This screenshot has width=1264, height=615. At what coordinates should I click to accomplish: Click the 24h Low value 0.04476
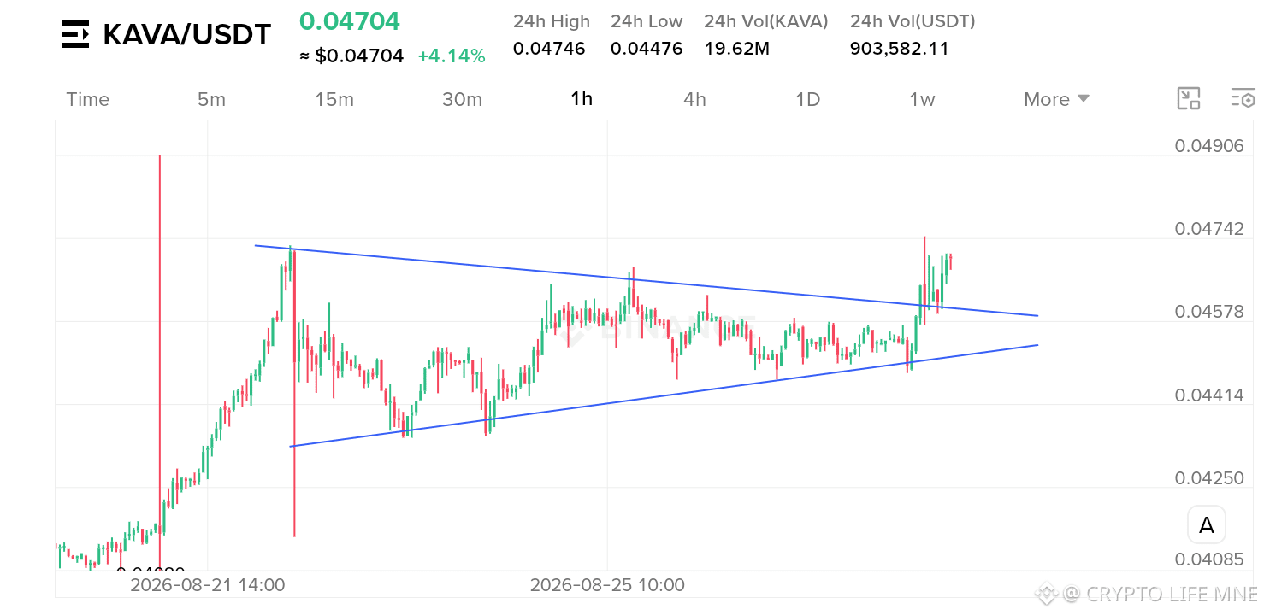[x=647, y=49]
